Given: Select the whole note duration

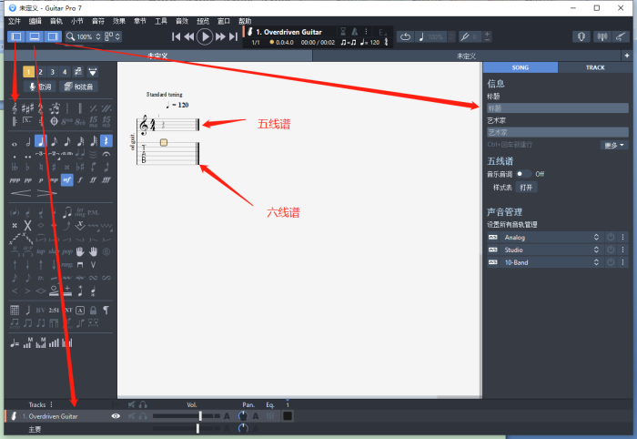Looking at the screenshot, I should (x=15, y=143).
